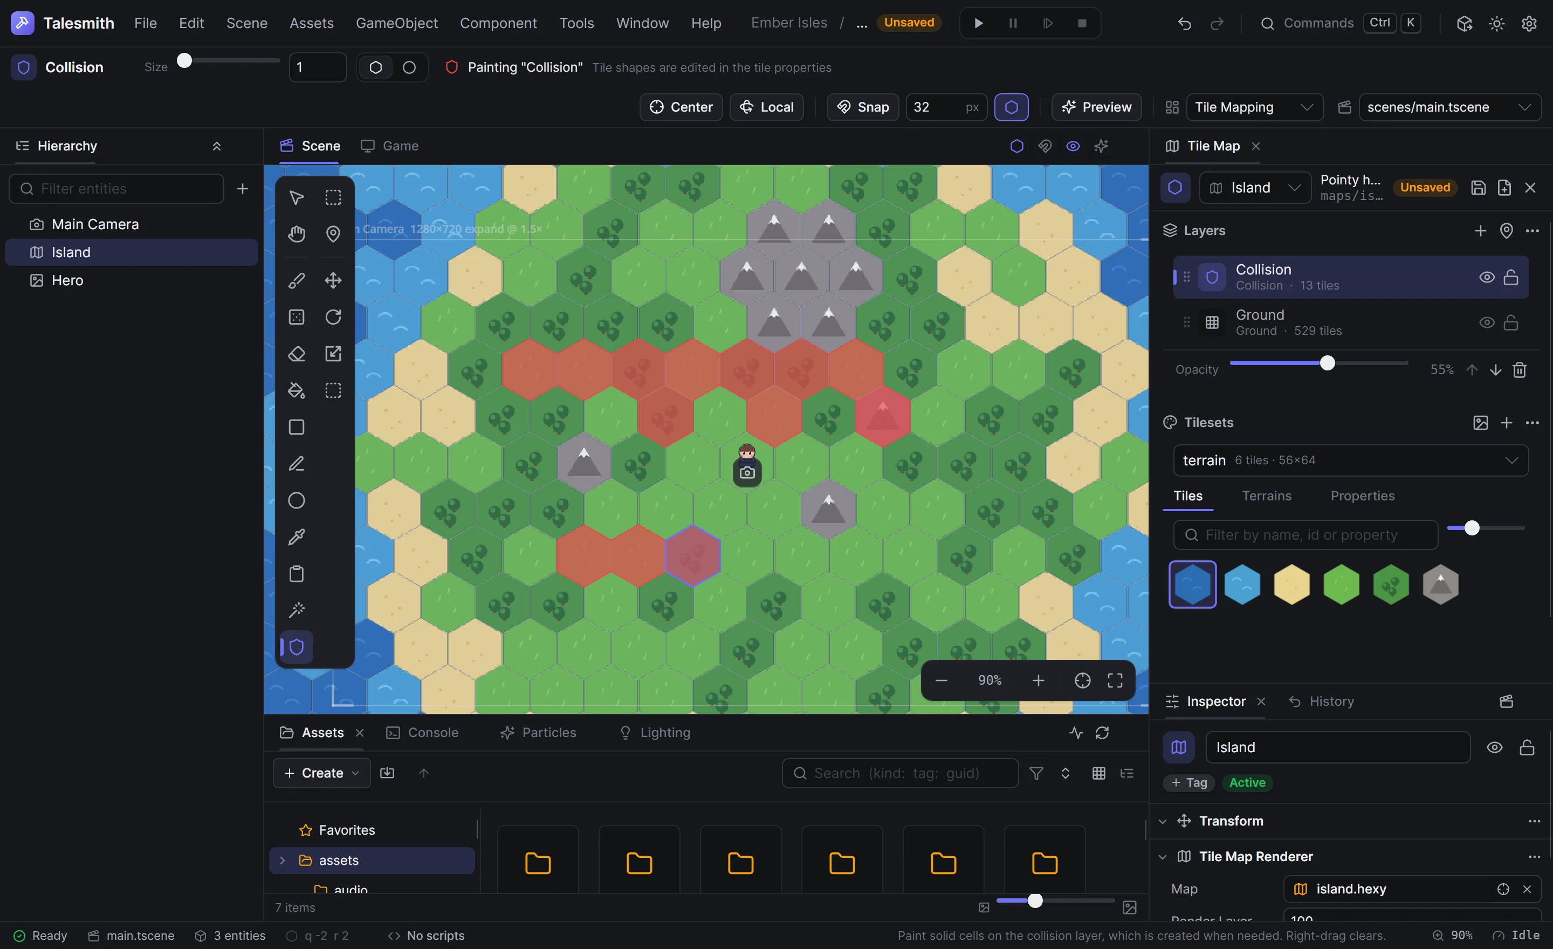
Task: Pick the Ellipse shape tool
Action: tap(296, 500)
